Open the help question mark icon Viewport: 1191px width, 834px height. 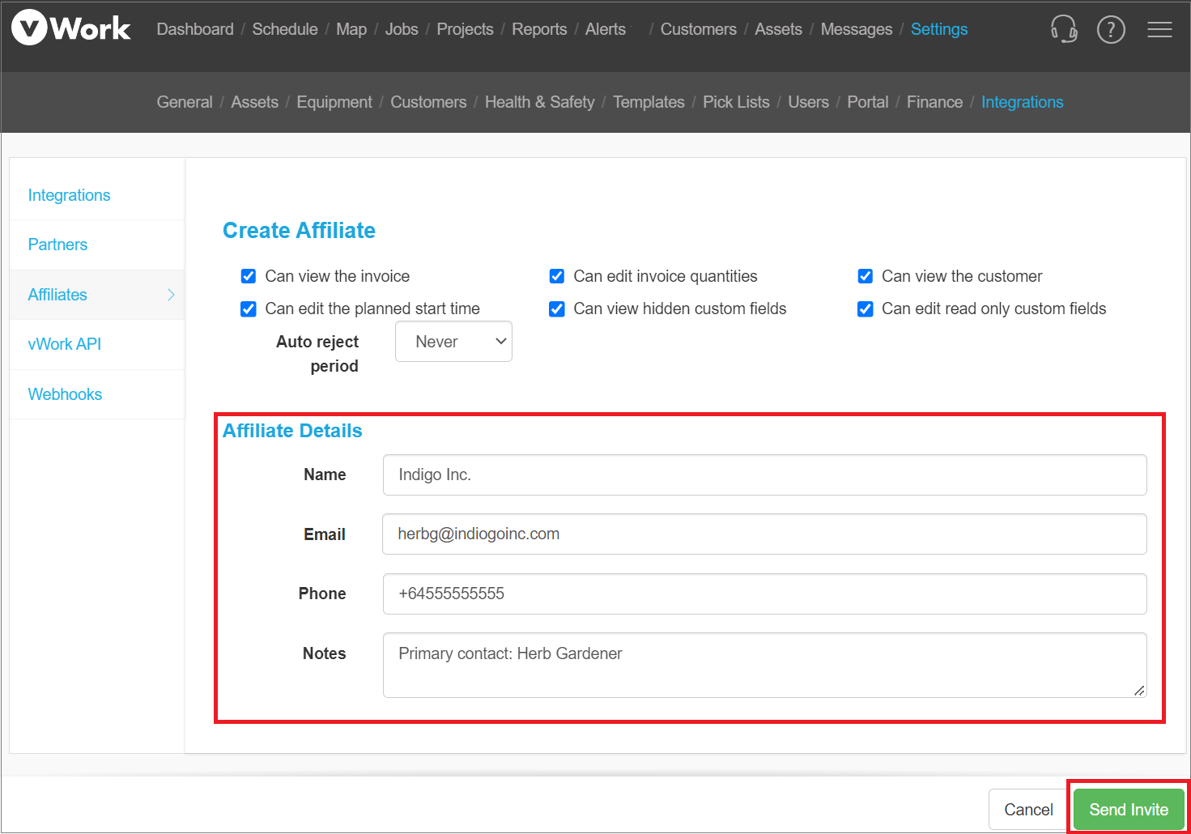pos(1111,30)
